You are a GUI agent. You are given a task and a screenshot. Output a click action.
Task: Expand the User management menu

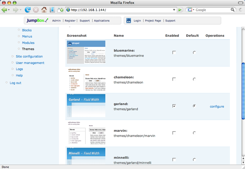(x=13, y=62)
